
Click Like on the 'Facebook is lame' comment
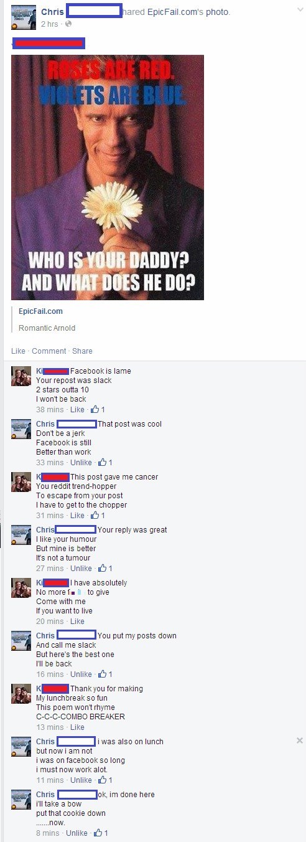(77, 410)
